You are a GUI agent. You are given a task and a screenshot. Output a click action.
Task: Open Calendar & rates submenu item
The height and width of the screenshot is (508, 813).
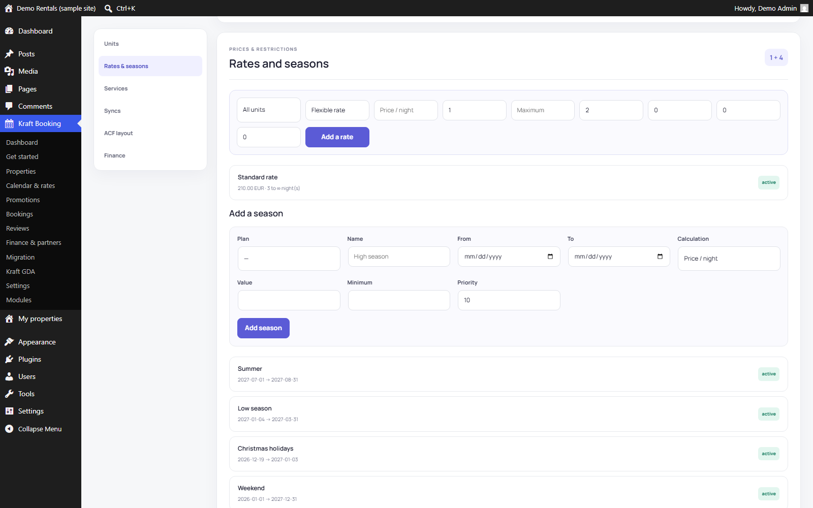pyautogui.click(x=30, y=186)
